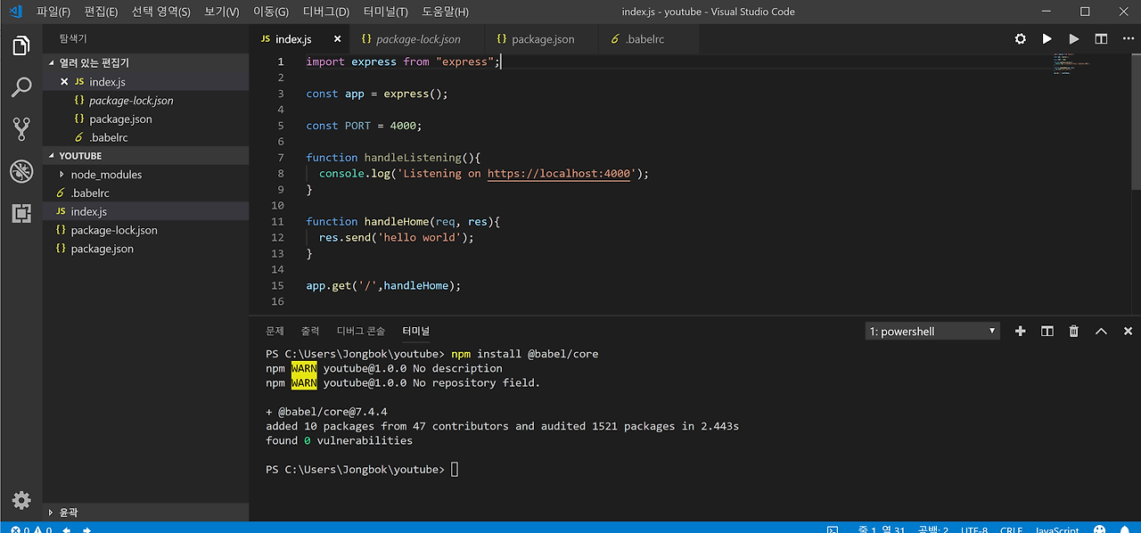This screenshot has width=1141, height=533.
Task: Toggle maximized terminal panel with chevron
Action: pos(1101,331)
